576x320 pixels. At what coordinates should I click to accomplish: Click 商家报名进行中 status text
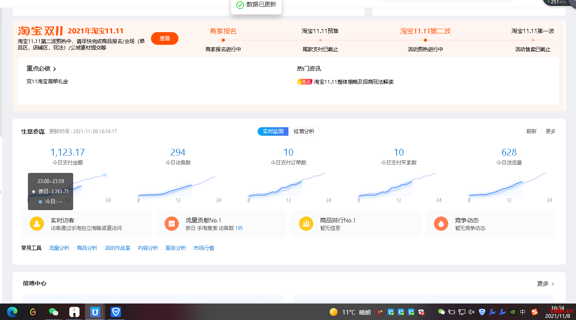223,49
